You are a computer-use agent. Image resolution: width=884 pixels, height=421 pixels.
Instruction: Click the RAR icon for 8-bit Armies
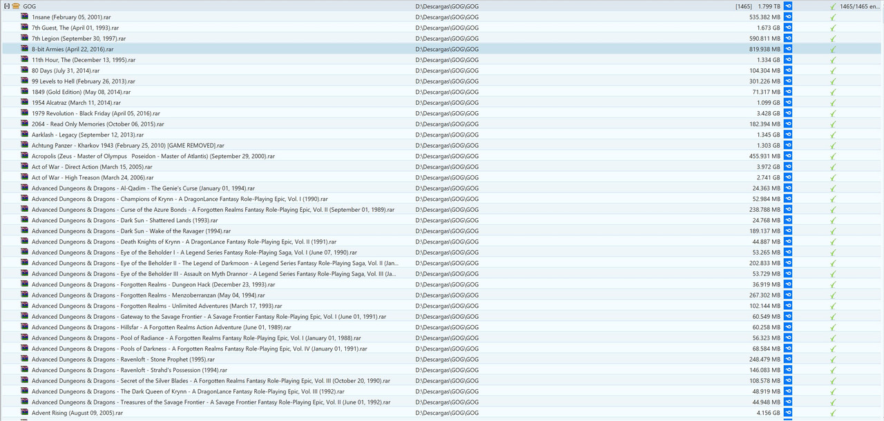(x=25, y=49)
